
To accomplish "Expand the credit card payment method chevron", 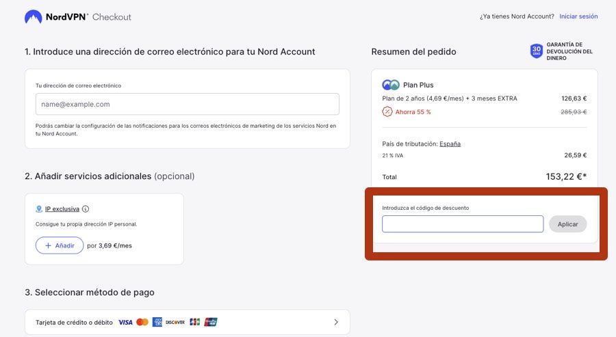I will (336, 322).
